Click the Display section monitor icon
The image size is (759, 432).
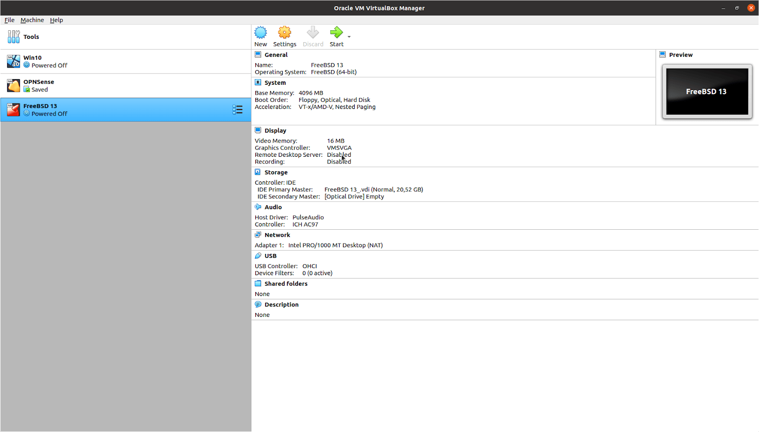pos(258,130)
